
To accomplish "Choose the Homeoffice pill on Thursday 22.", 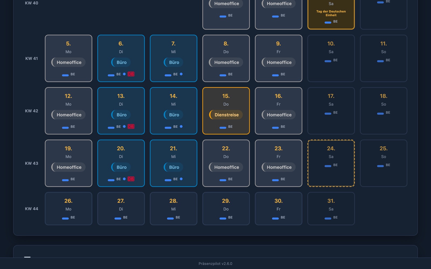I will [226, 167].
